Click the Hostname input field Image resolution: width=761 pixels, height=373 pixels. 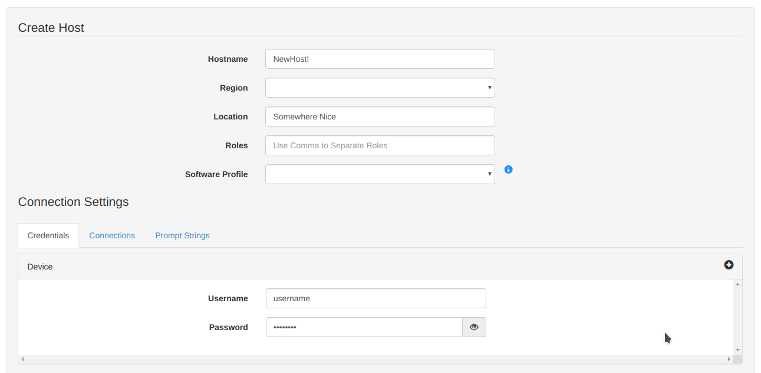click(380, 59)
